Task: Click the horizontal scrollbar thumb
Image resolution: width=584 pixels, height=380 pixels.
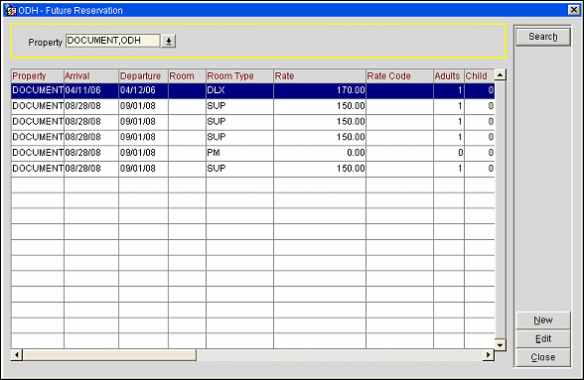Action: (x=109, y=355)
